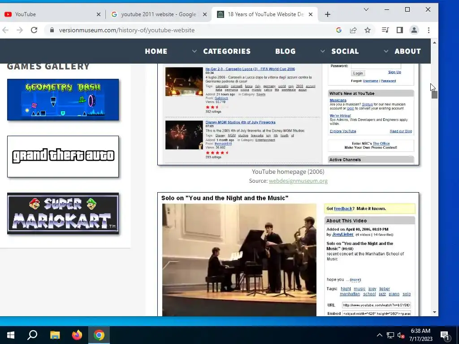The width and height of the screenshot is (459, 344).
Task: Bookmark this page with star icon
Action: (368, 30)
